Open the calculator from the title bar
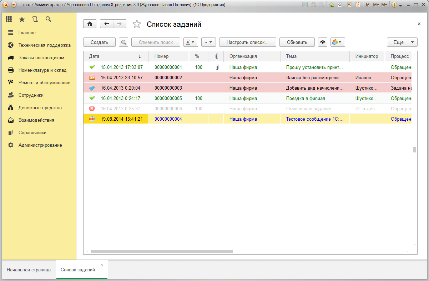429x281 pixels. point(349,5)
